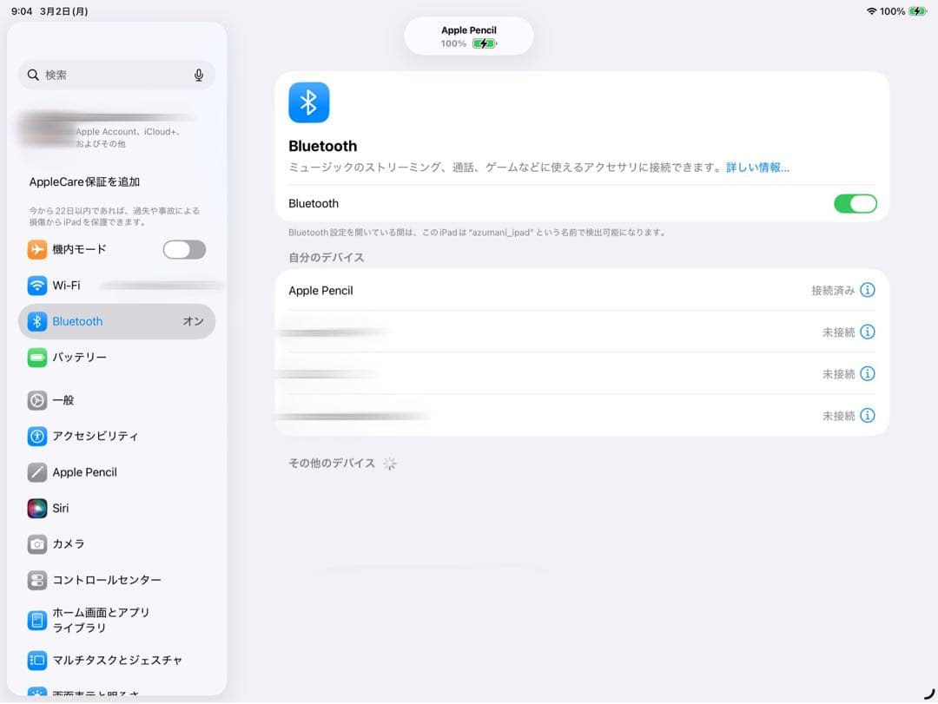Tap the green battery sidebar icon

[x=37, y=358]
